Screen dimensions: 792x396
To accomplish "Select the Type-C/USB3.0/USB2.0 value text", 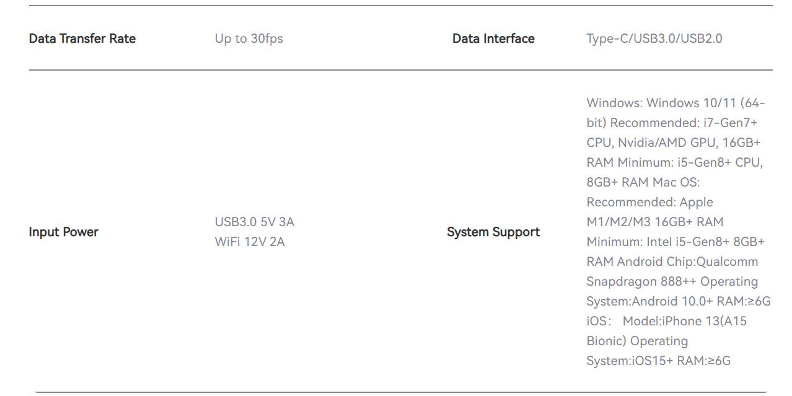I will 654,38.
